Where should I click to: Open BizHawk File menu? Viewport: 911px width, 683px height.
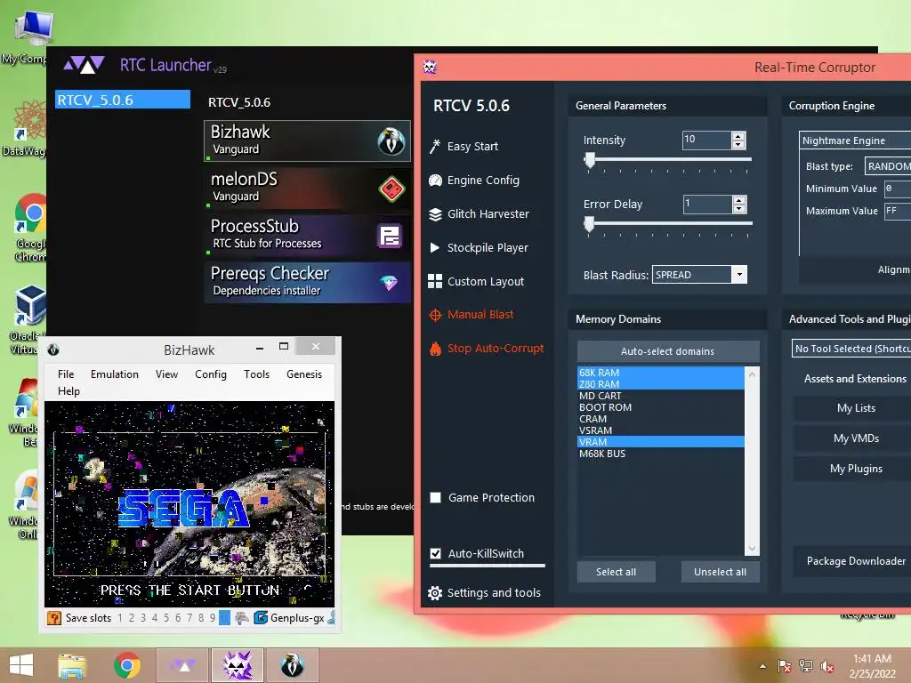pyautogui.click(x=66, y=374)
